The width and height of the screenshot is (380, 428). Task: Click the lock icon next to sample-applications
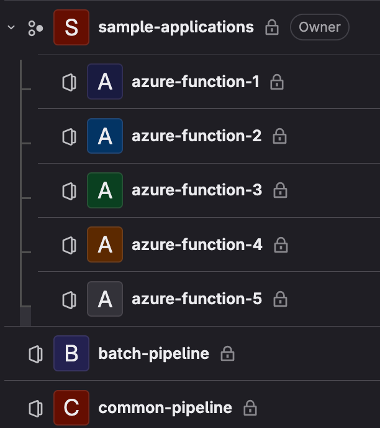(272, 27)
